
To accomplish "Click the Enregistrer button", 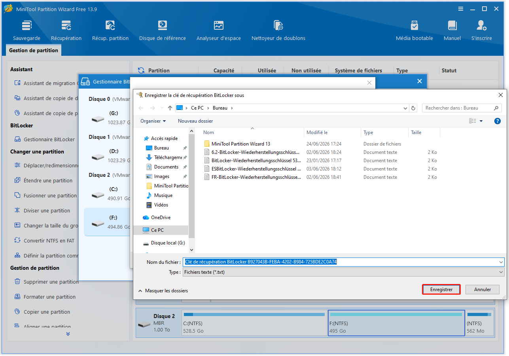I will 441,290.
